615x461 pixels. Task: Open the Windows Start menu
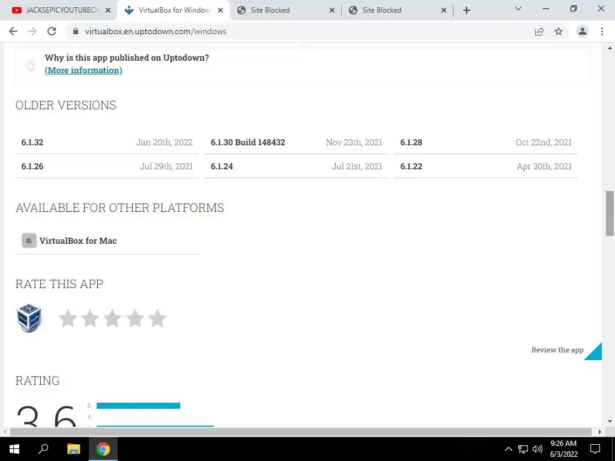(x=14, y=449)
